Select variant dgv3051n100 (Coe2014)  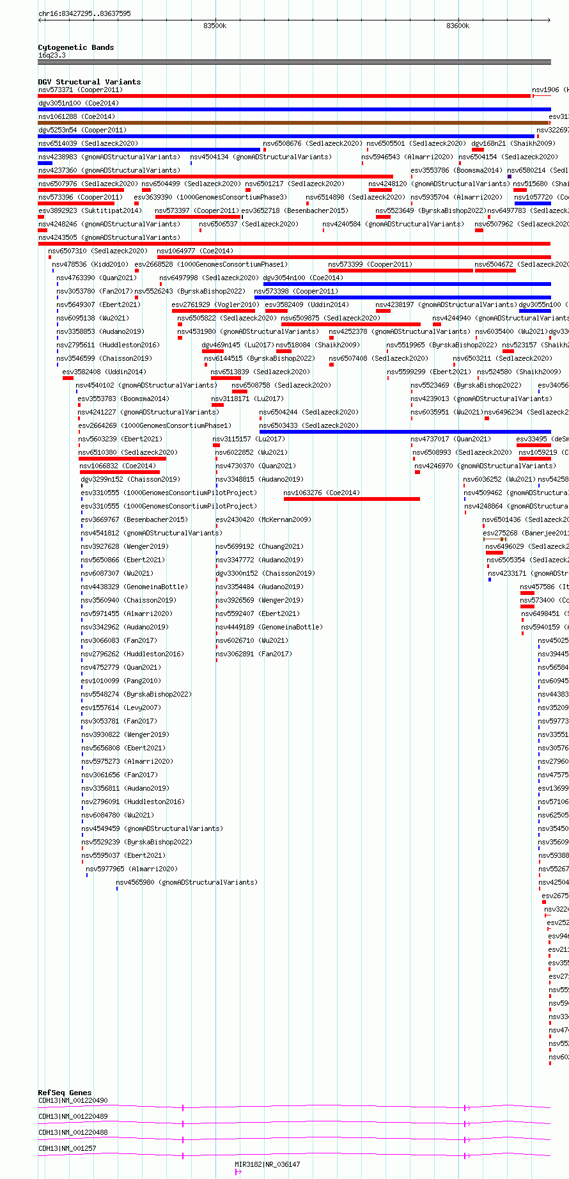(x=79, y=103)
